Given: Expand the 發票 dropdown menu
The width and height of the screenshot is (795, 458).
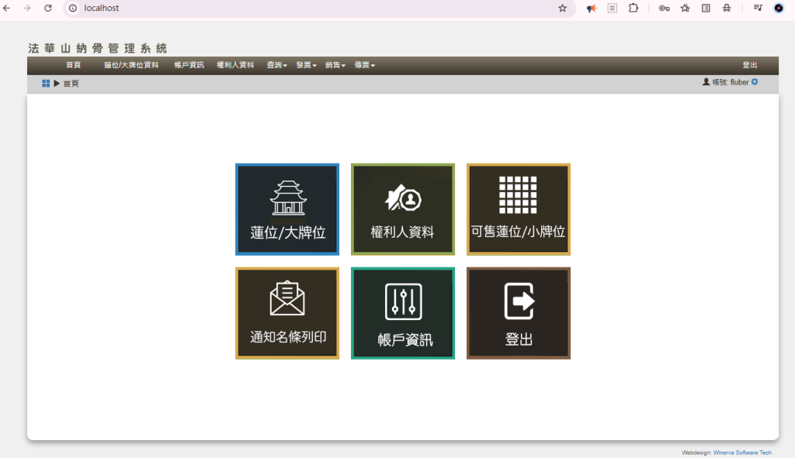Looking at the screenshot, I should click(x=306, y=65).
